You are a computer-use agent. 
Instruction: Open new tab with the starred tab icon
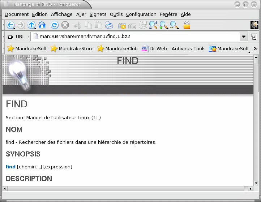point(122,26)
